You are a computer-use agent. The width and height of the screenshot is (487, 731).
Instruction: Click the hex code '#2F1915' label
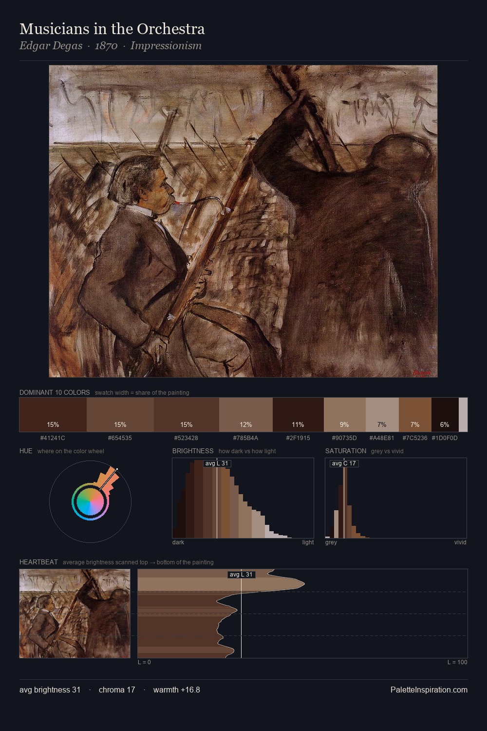(298, 438)
